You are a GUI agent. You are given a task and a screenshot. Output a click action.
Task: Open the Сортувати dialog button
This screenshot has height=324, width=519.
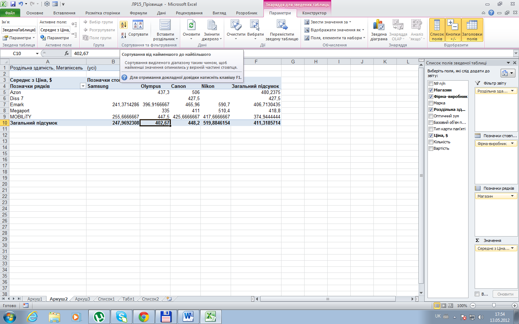pyautogui.click(x=138, y=29)
